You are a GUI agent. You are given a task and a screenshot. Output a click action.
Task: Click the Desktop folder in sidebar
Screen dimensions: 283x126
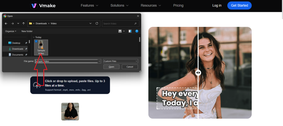point(16,43)
